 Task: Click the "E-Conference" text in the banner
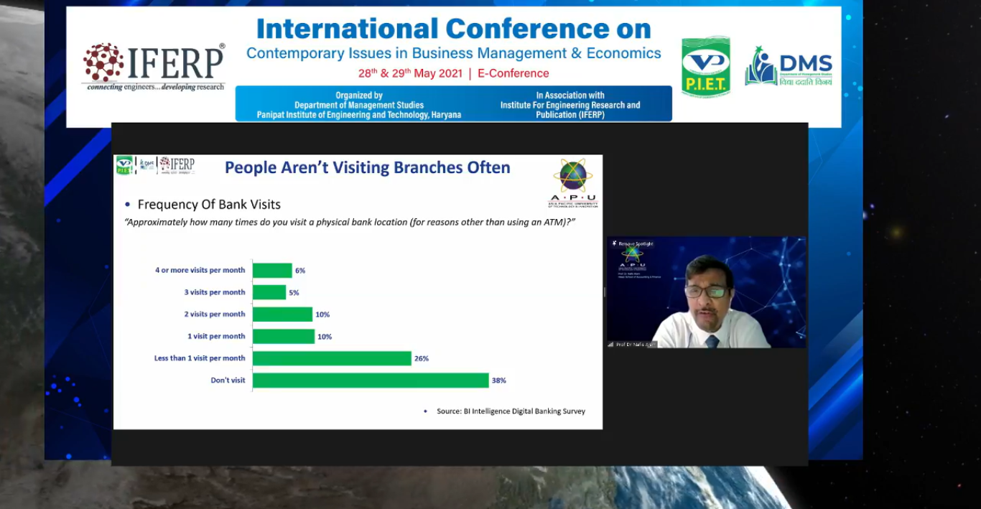tap(513, 73)
